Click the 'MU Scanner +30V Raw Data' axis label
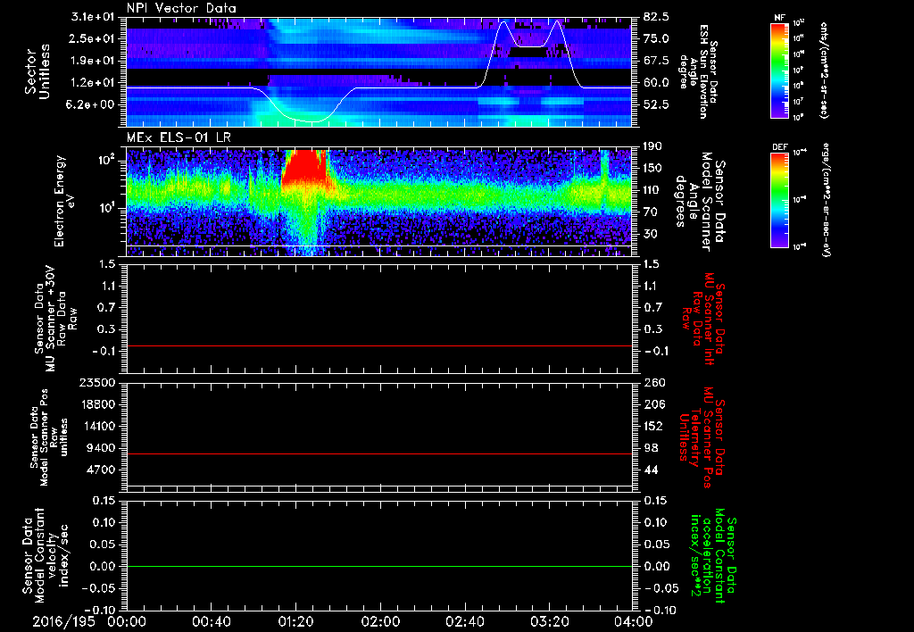914x632 pixels. click(55, 319)
